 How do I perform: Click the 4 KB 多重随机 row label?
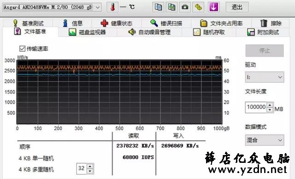pos(36,170)
